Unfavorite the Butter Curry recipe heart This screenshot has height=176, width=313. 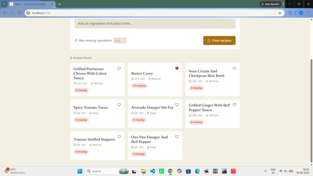click(x=177, y=68)
